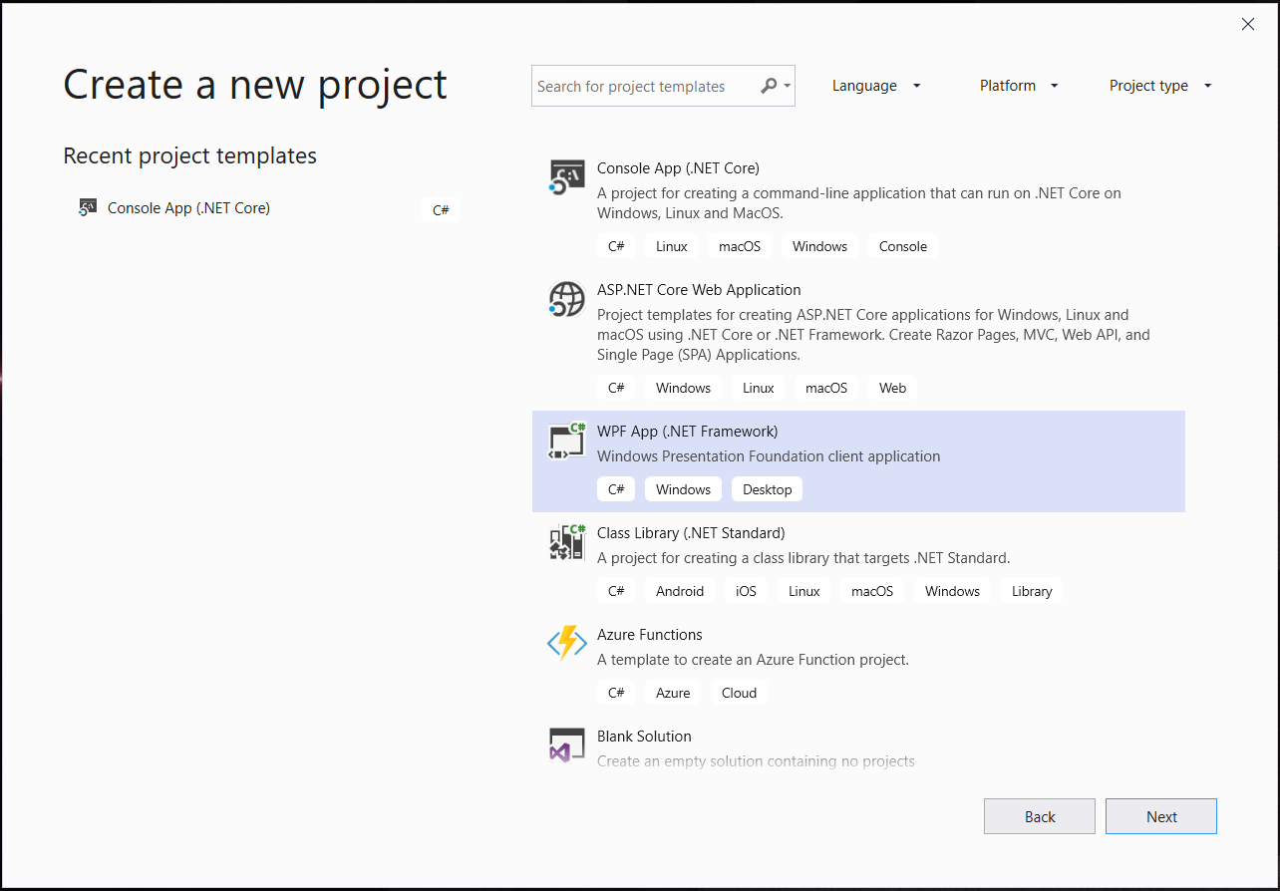
Task: Click the macOS tag under ASP.NET Core
Action: coord(825,388)
